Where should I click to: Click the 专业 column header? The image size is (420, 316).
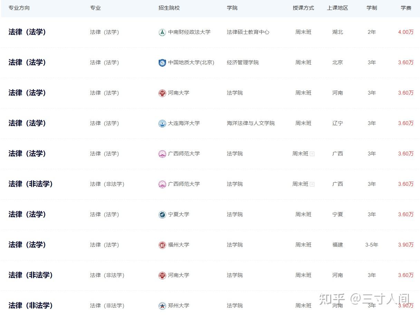pos(95,8)
